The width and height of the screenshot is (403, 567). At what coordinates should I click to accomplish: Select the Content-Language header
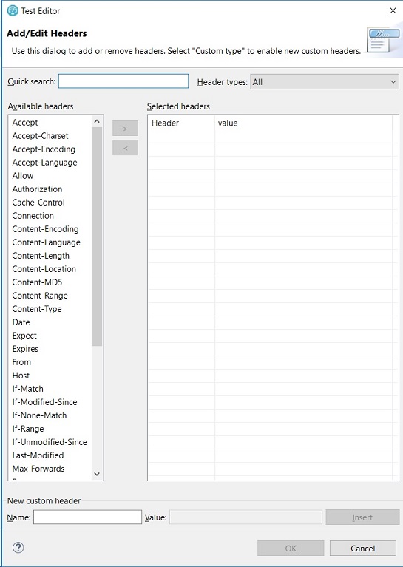pos(47,242)
